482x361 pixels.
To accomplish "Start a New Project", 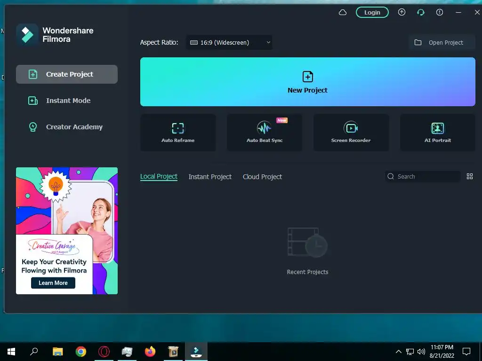I will [308, 82].
